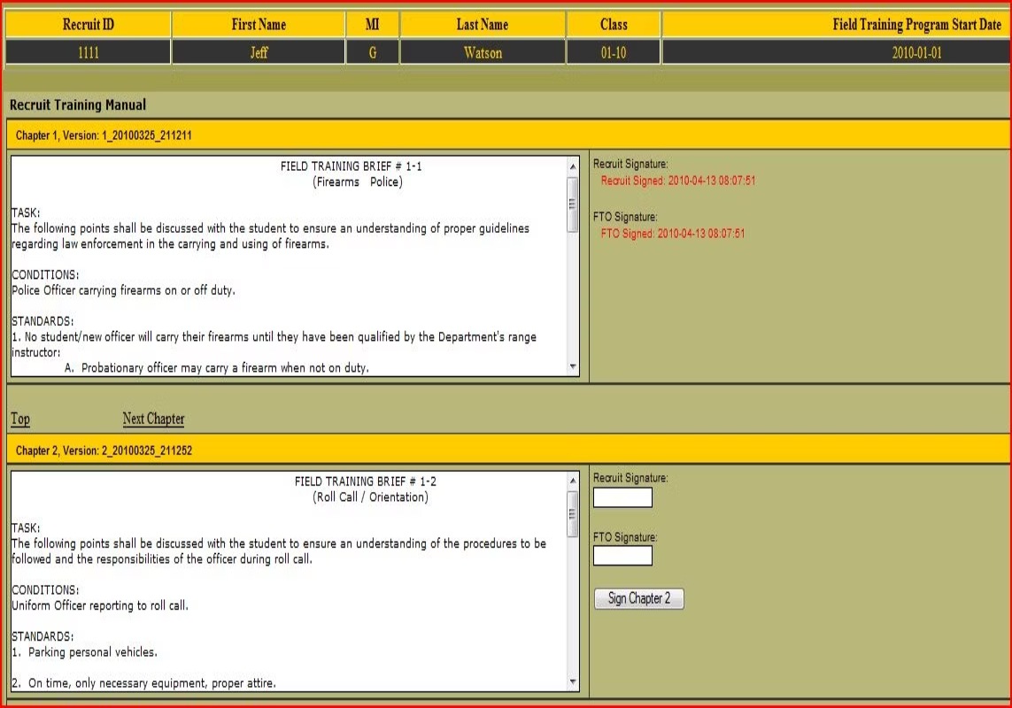Click FIELD TRAINING BRIEF # 1-2 title
This screenshot has width=1012, height=708.
tap(366, 481)
